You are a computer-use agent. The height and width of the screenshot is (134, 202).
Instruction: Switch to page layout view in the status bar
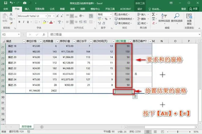155,132
